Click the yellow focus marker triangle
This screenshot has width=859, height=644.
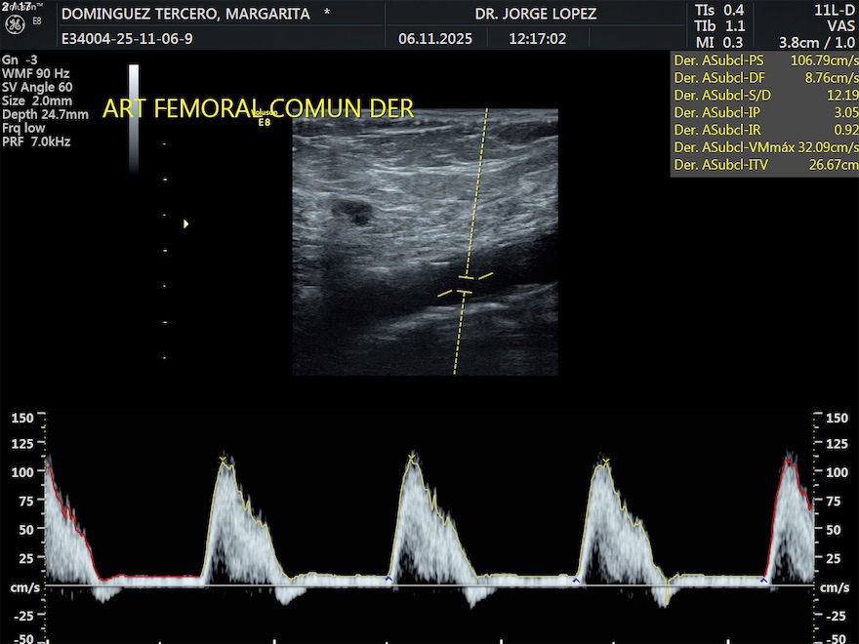[185, 224]
